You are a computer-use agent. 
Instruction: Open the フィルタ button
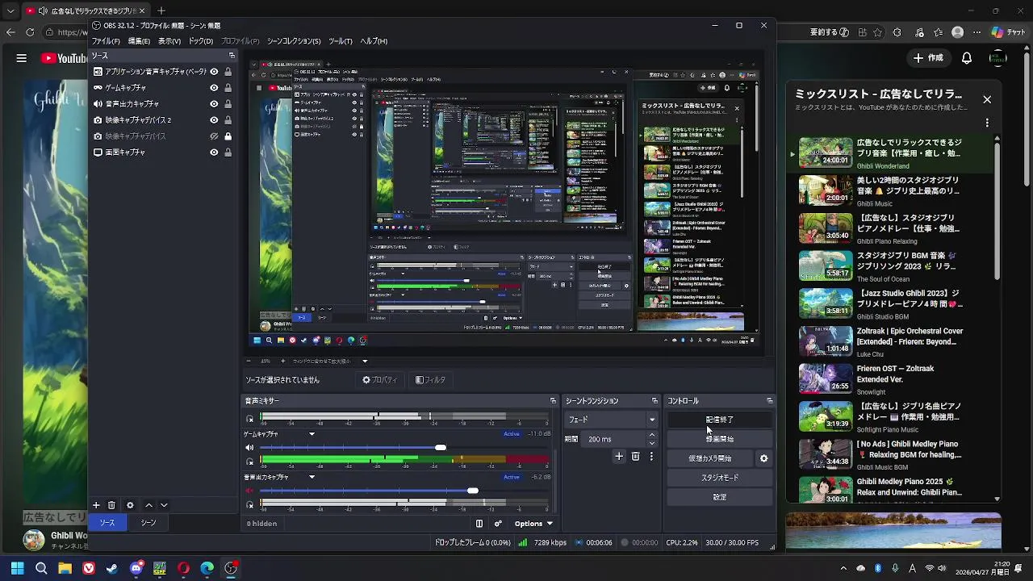coord(430,380)
